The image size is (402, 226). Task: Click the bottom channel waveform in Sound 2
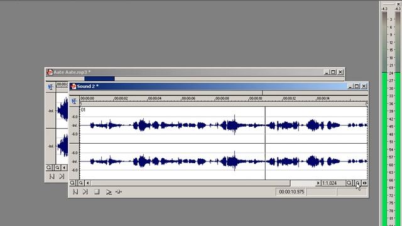point(224,161)
